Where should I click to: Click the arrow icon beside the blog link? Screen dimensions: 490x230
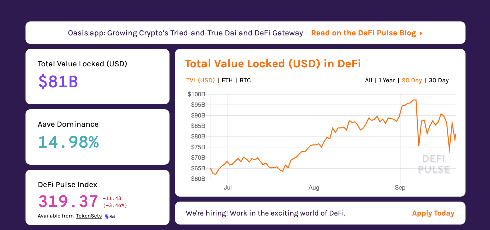pyautogui.click(x=421, y=33)
